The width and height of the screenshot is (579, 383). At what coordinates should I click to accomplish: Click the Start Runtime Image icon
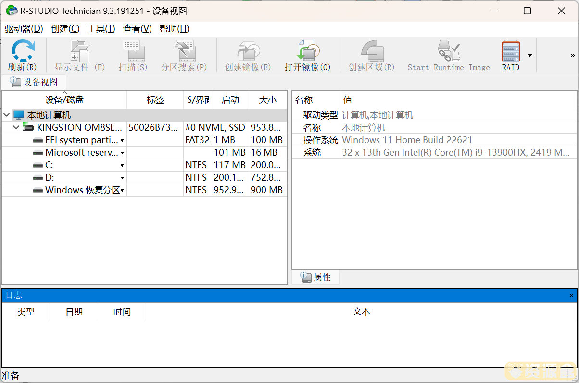click(x=449, y=51)
